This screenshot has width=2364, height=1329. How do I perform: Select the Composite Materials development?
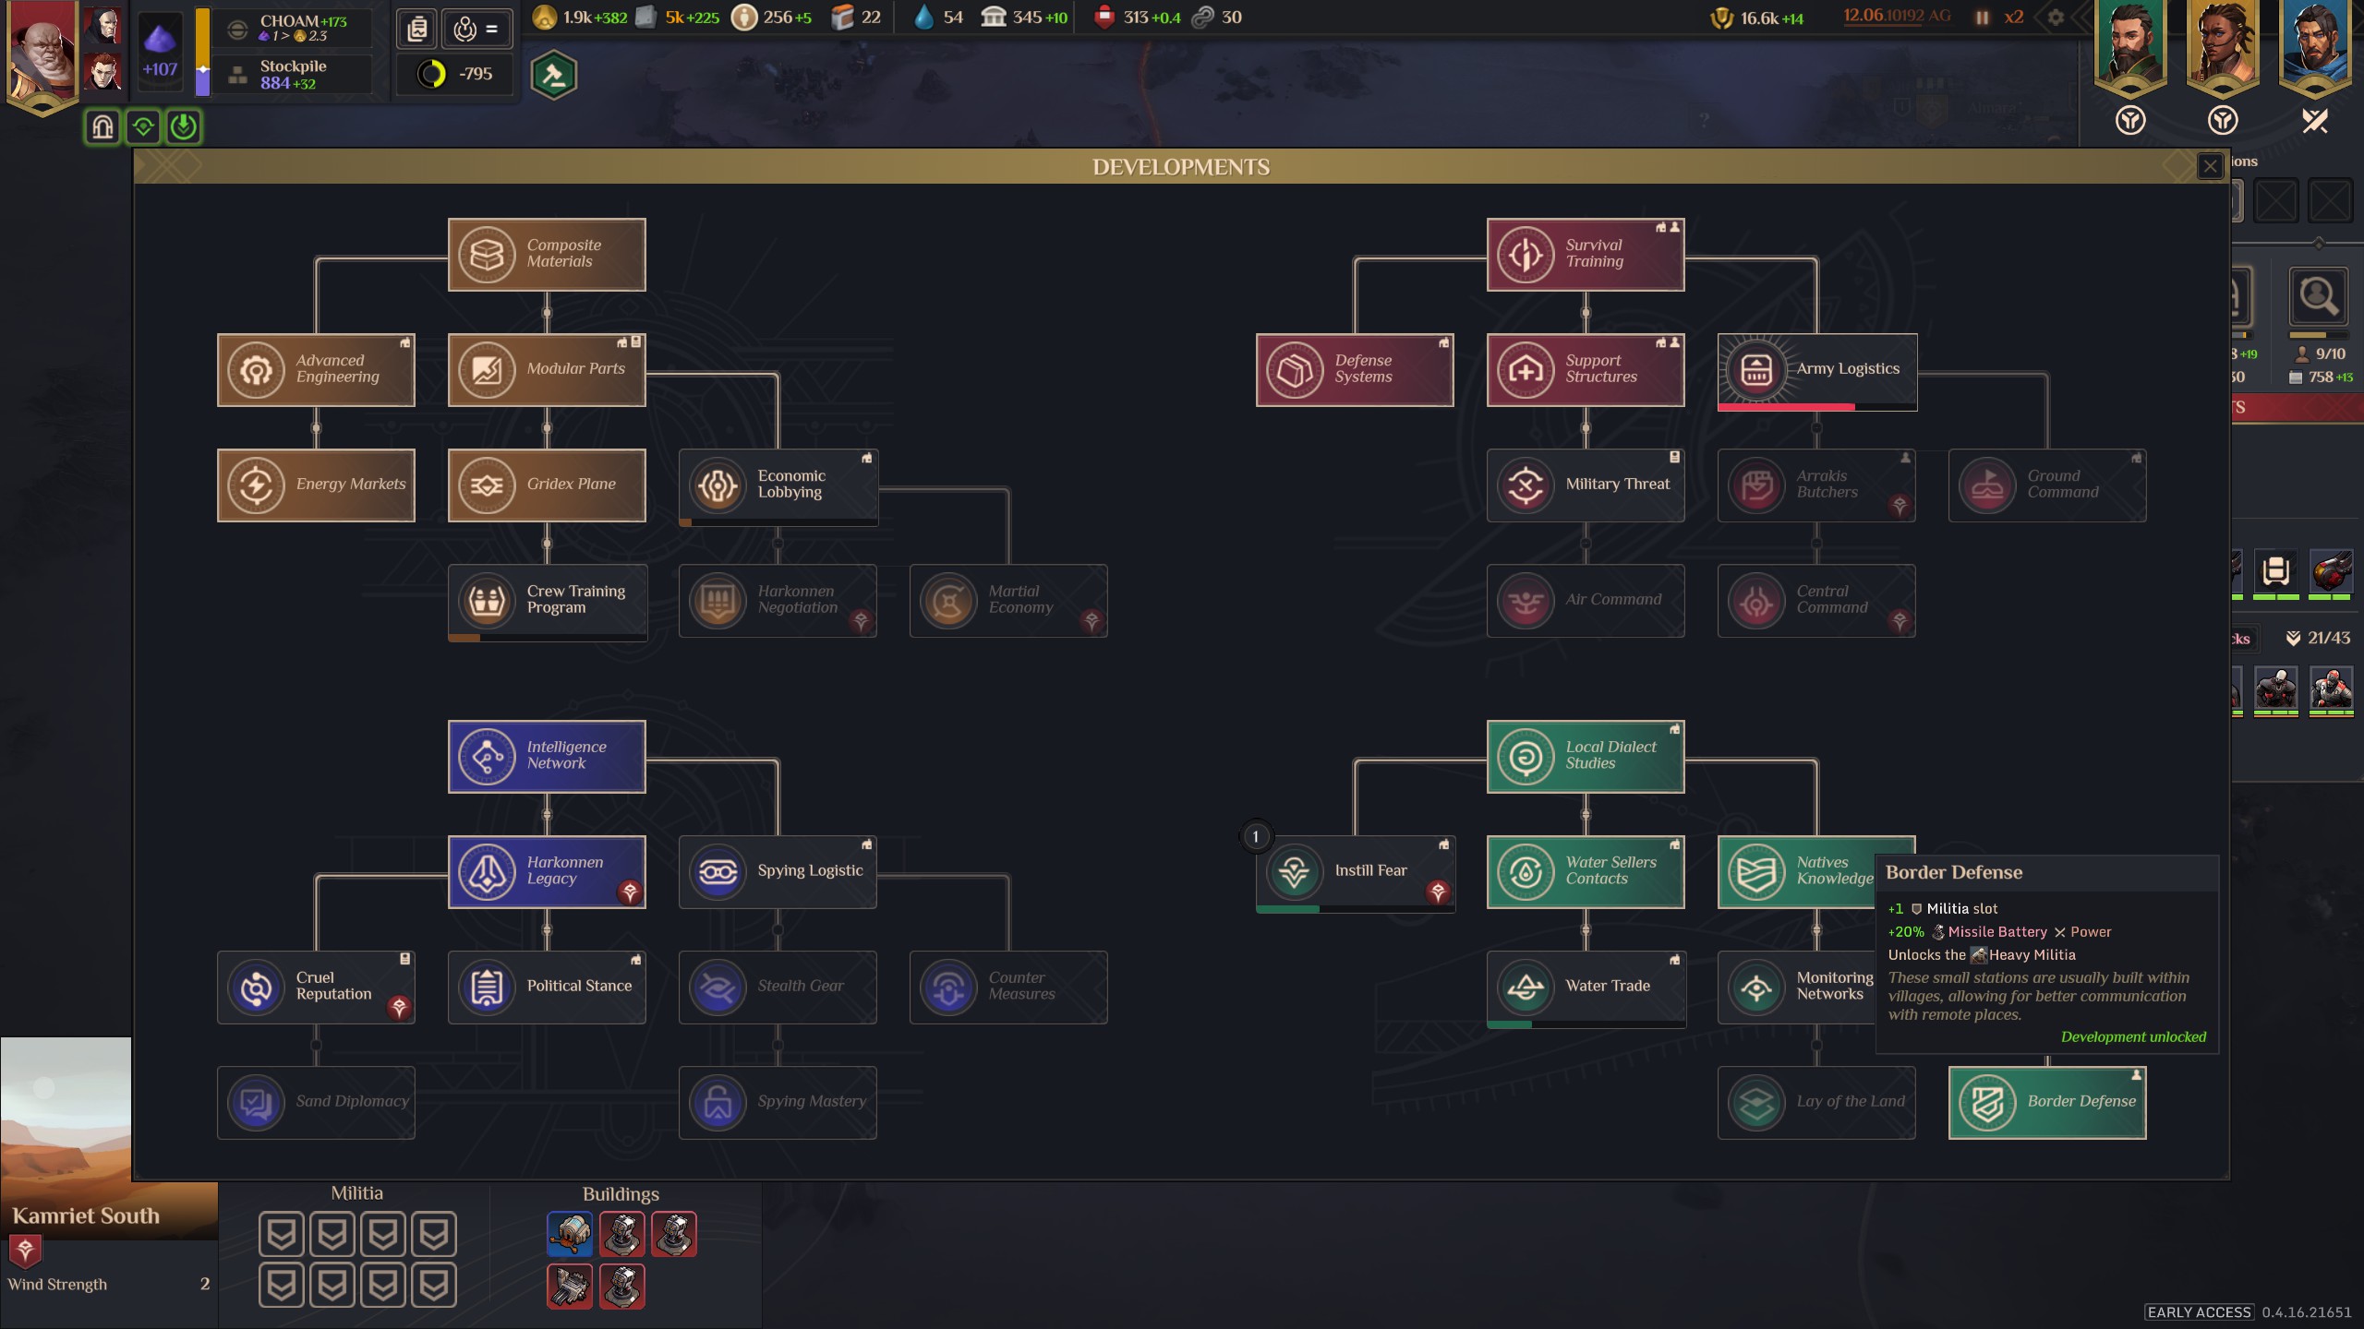point(547,254)
